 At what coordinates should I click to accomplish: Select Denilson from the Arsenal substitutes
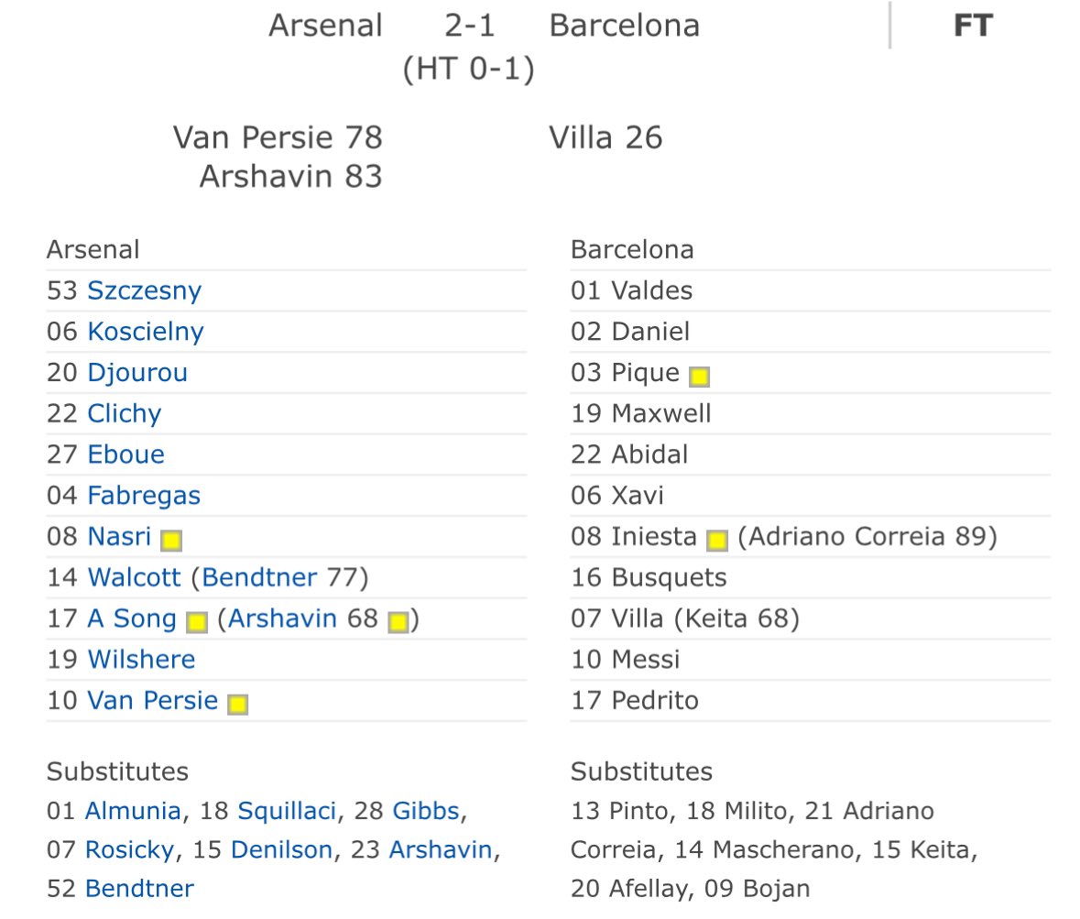(x=281, y=849)
